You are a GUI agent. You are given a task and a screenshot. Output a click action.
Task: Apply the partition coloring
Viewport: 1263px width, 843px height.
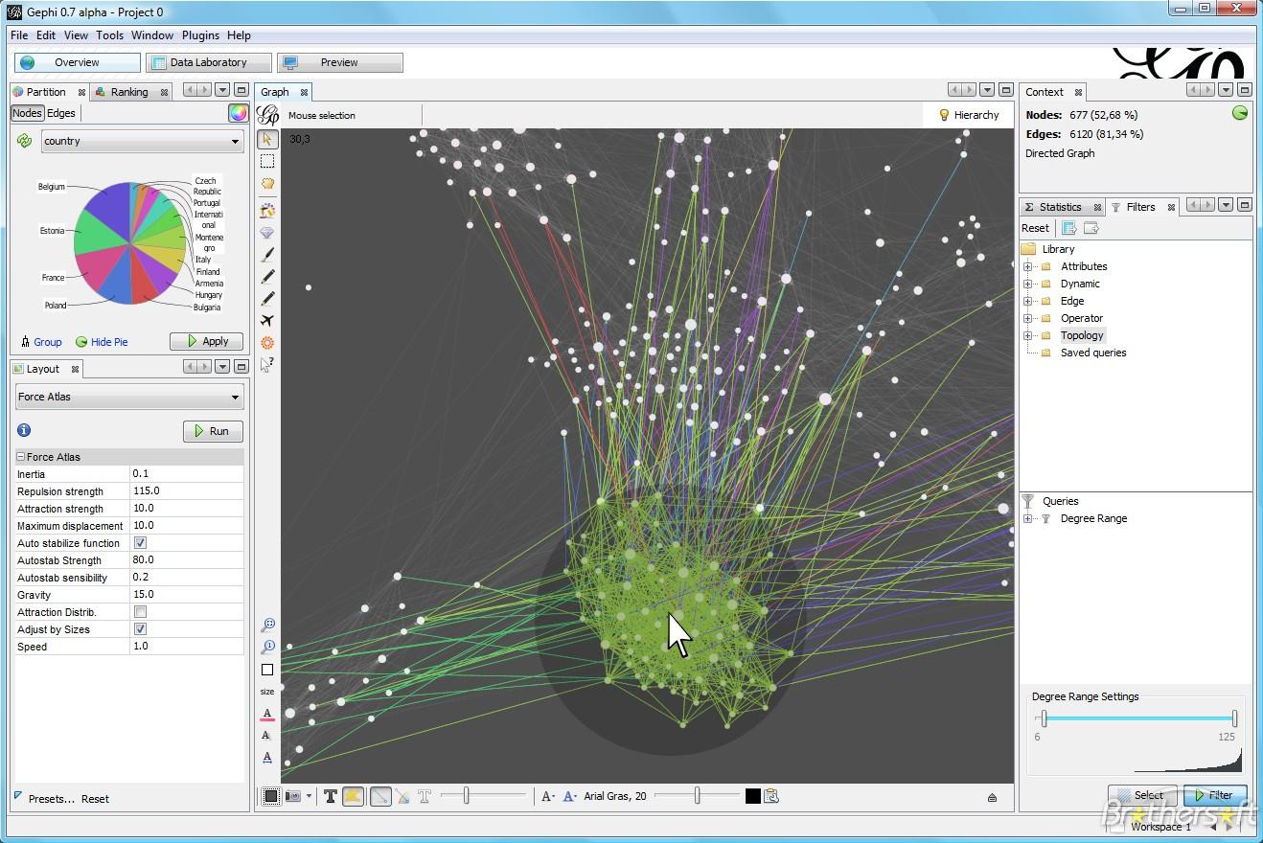click(x=206, y=341)
